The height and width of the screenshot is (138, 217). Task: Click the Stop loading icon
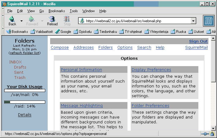tap(67, 19)
